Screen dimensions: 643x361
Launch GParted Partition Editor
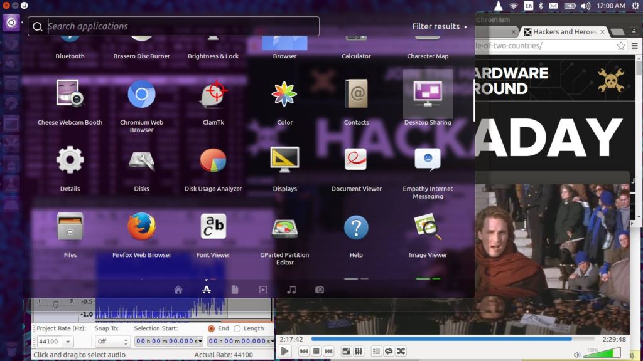(x=284, y=228)
